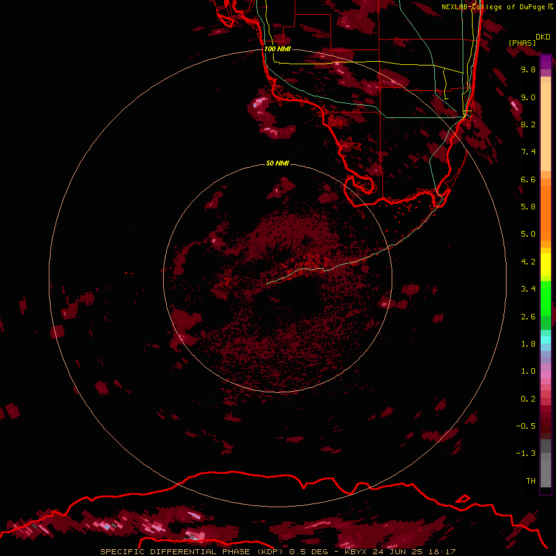Click the TH threshold legend label
The height and width of the screenshot is (556, 556).
pyautogui.click(x=531, y=481)
